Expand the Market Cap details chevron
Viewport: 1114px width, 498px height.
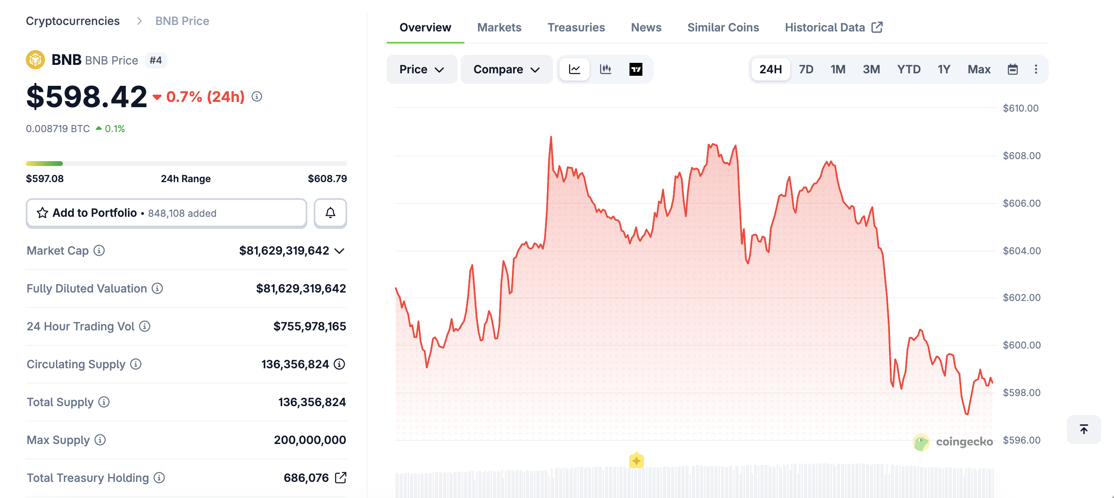(340, 250)
